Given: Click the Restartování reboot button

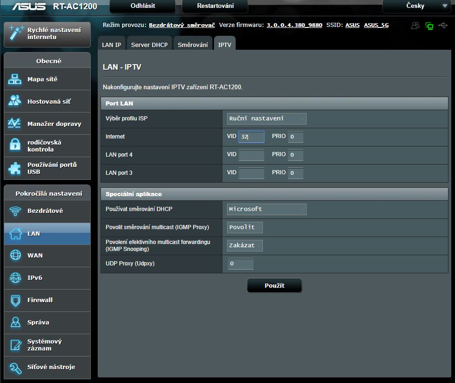Looking at the screenshot, I should tap(215, 6).
